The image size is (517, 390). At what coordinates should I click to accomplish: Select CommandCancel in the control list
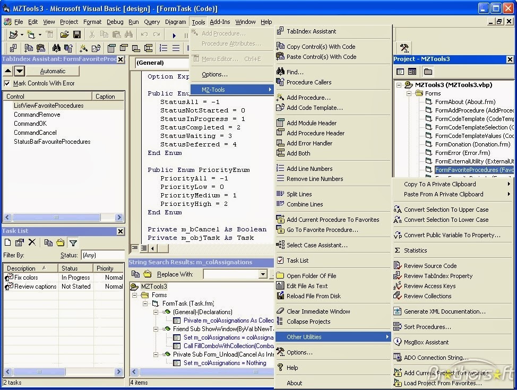tap(35, 133)
